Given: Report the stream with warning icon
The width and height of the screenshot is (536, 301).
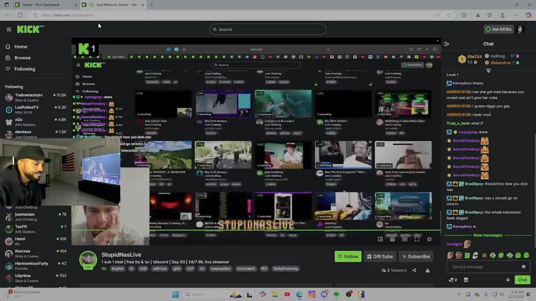Looking at the screenshot, I should (428, 270).
